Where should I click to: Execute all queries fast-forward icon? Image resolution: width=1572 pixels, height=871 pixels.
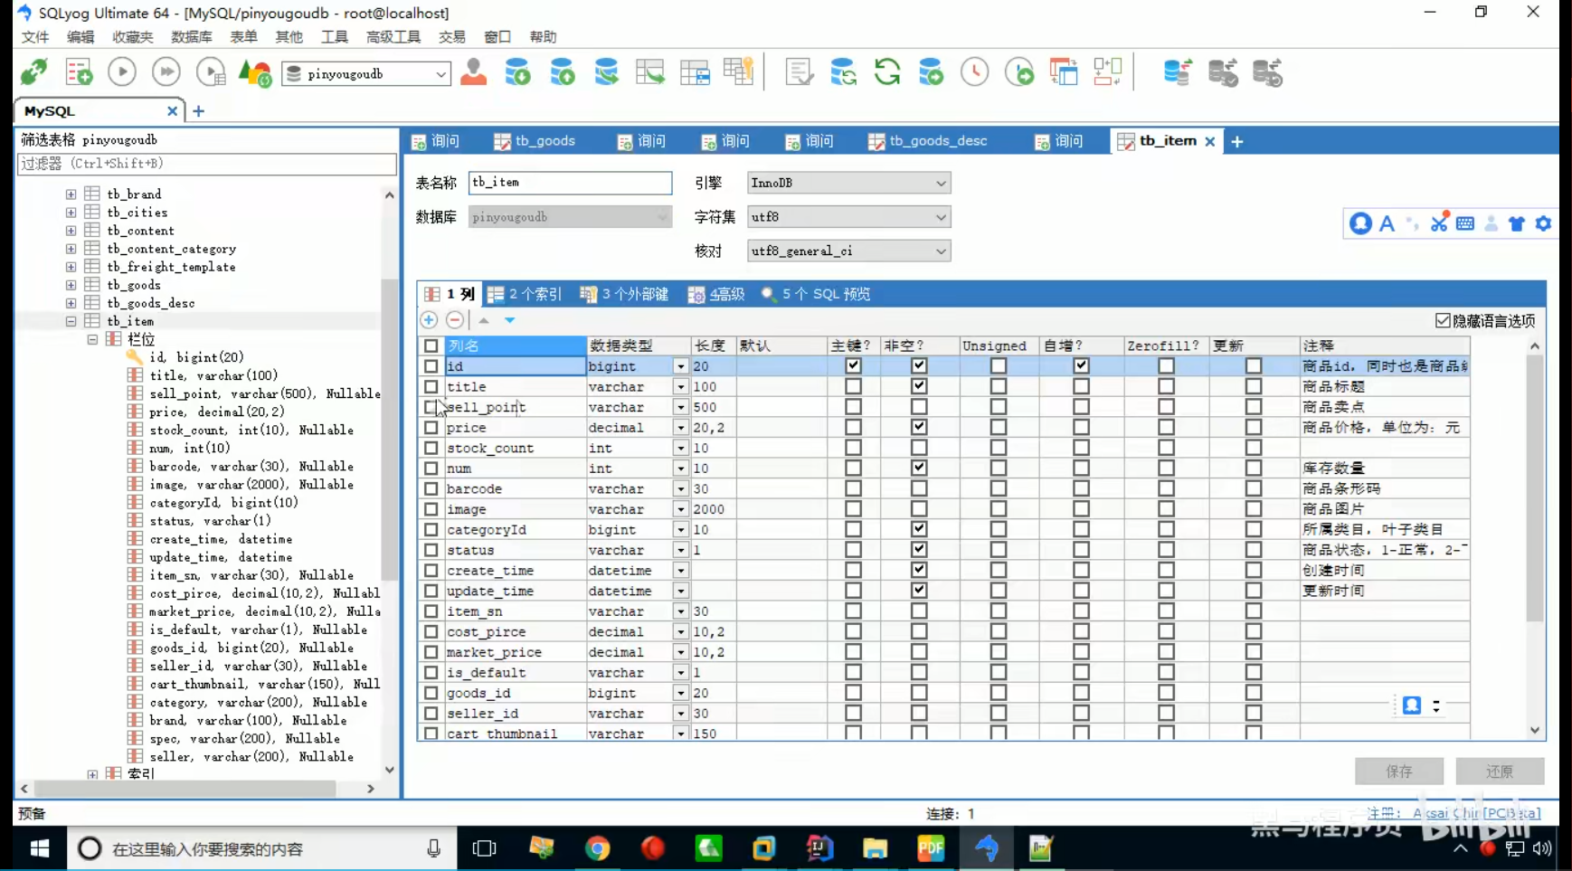166,72
